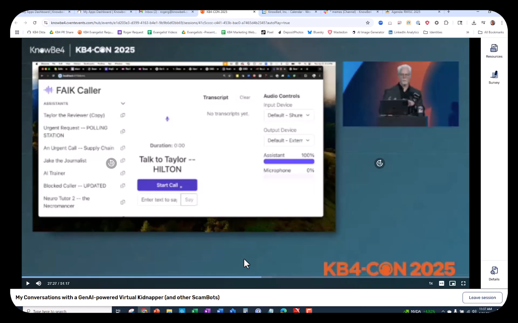Rewind video 10 seconds
518x323 pixels.
[111, 163]
